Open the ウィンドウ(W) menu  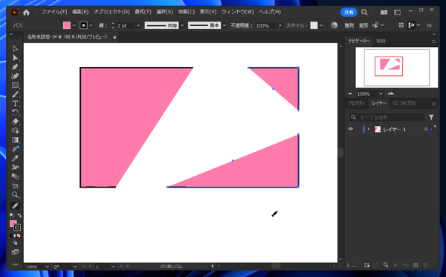pos(238,12)
